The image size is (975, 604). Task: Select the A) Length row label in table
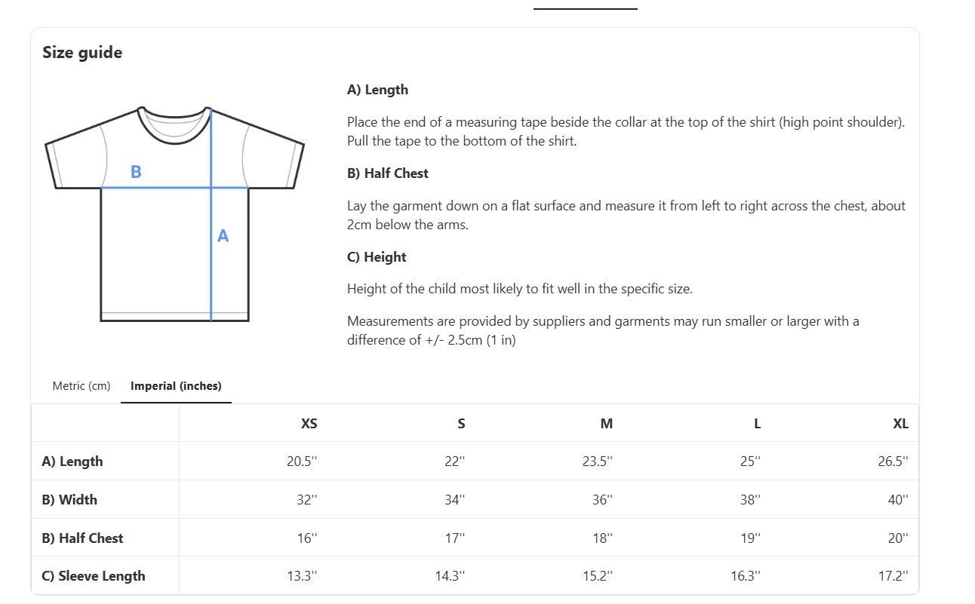point(72,461)
